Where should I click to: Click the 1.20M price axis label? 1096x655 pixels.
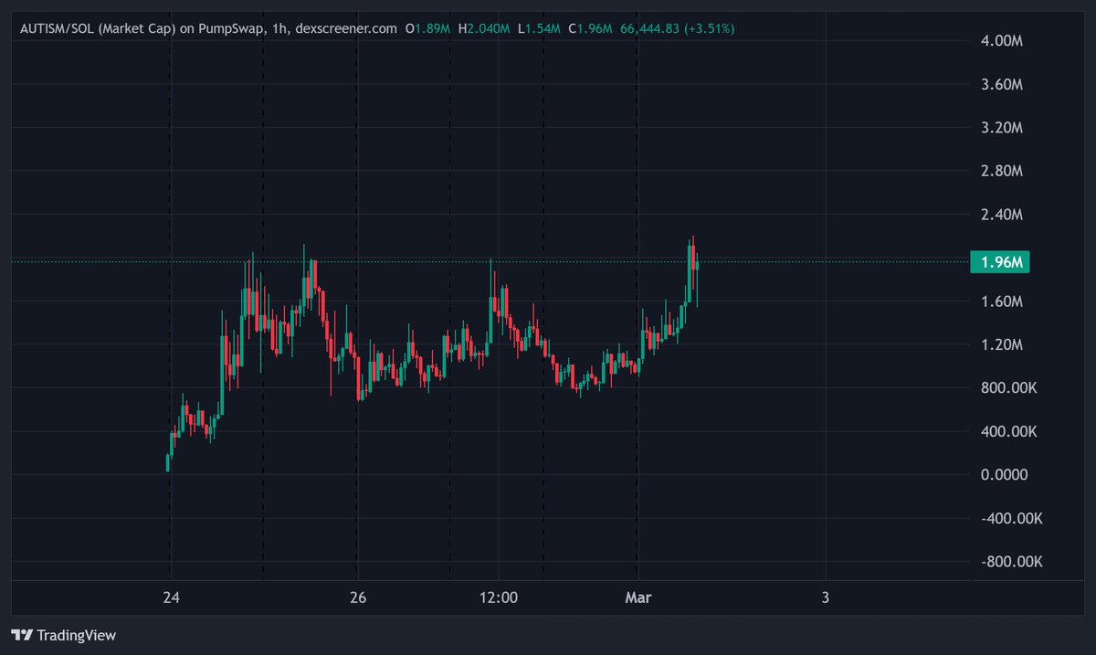[x=1004, y=344]
